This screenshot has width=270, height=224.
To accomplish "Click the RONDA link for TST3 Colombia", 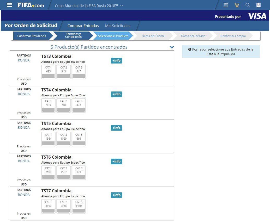I will click(24, 60).
